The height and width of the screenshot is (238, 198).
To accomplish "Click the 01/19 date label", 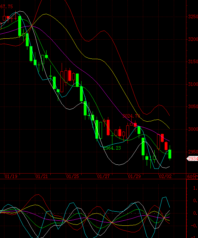I will (11, 176).
